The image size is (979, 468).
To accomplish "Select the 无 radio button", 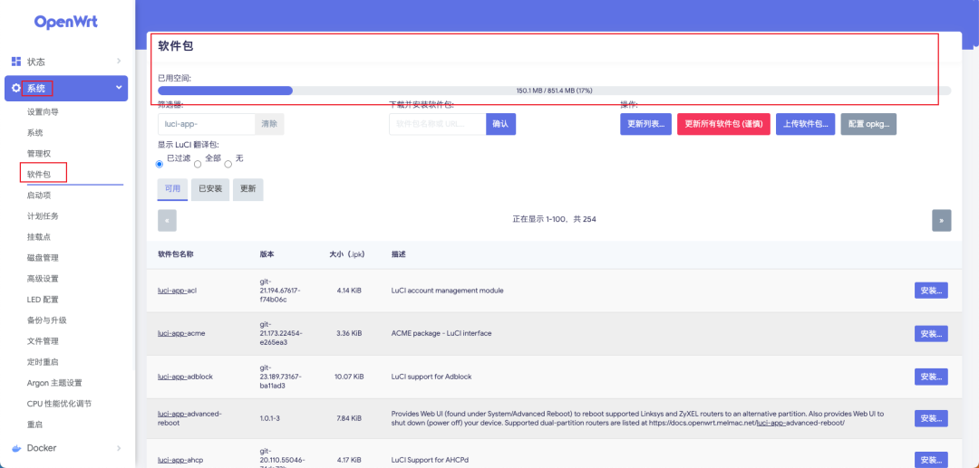I will tap(228, 164).
